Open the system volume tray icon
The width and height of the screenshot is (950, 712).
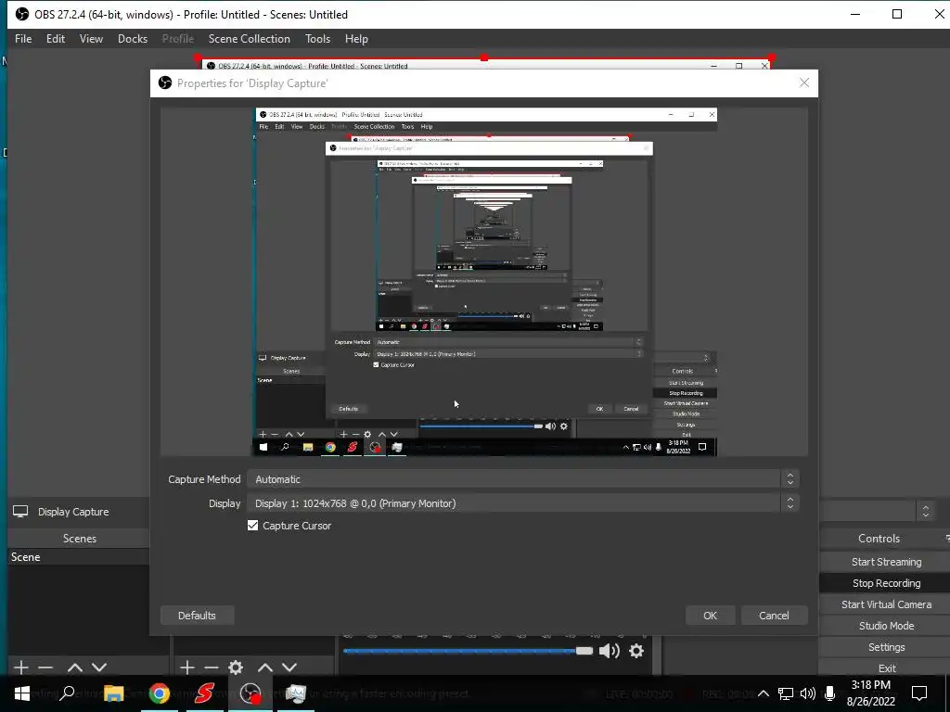808,693
